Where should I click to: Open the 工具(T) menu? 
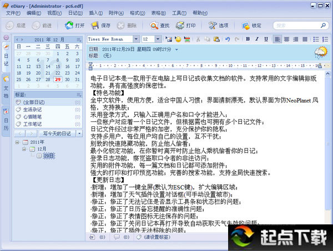[x=179, y=13]
